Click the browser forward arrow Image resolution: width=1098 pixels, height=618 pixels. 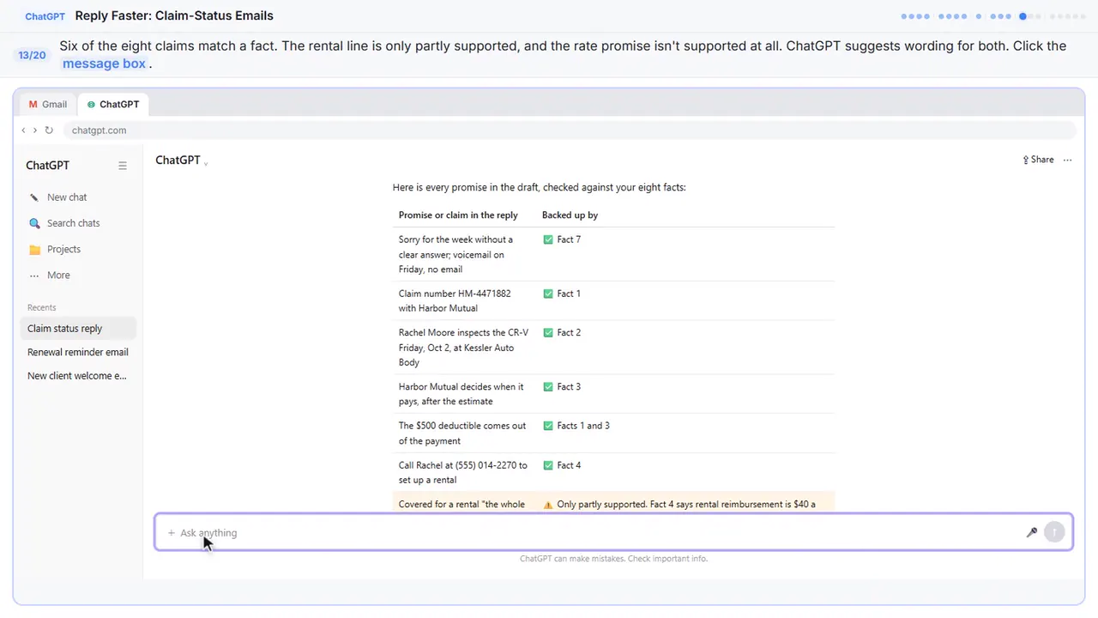pos(34,130)
